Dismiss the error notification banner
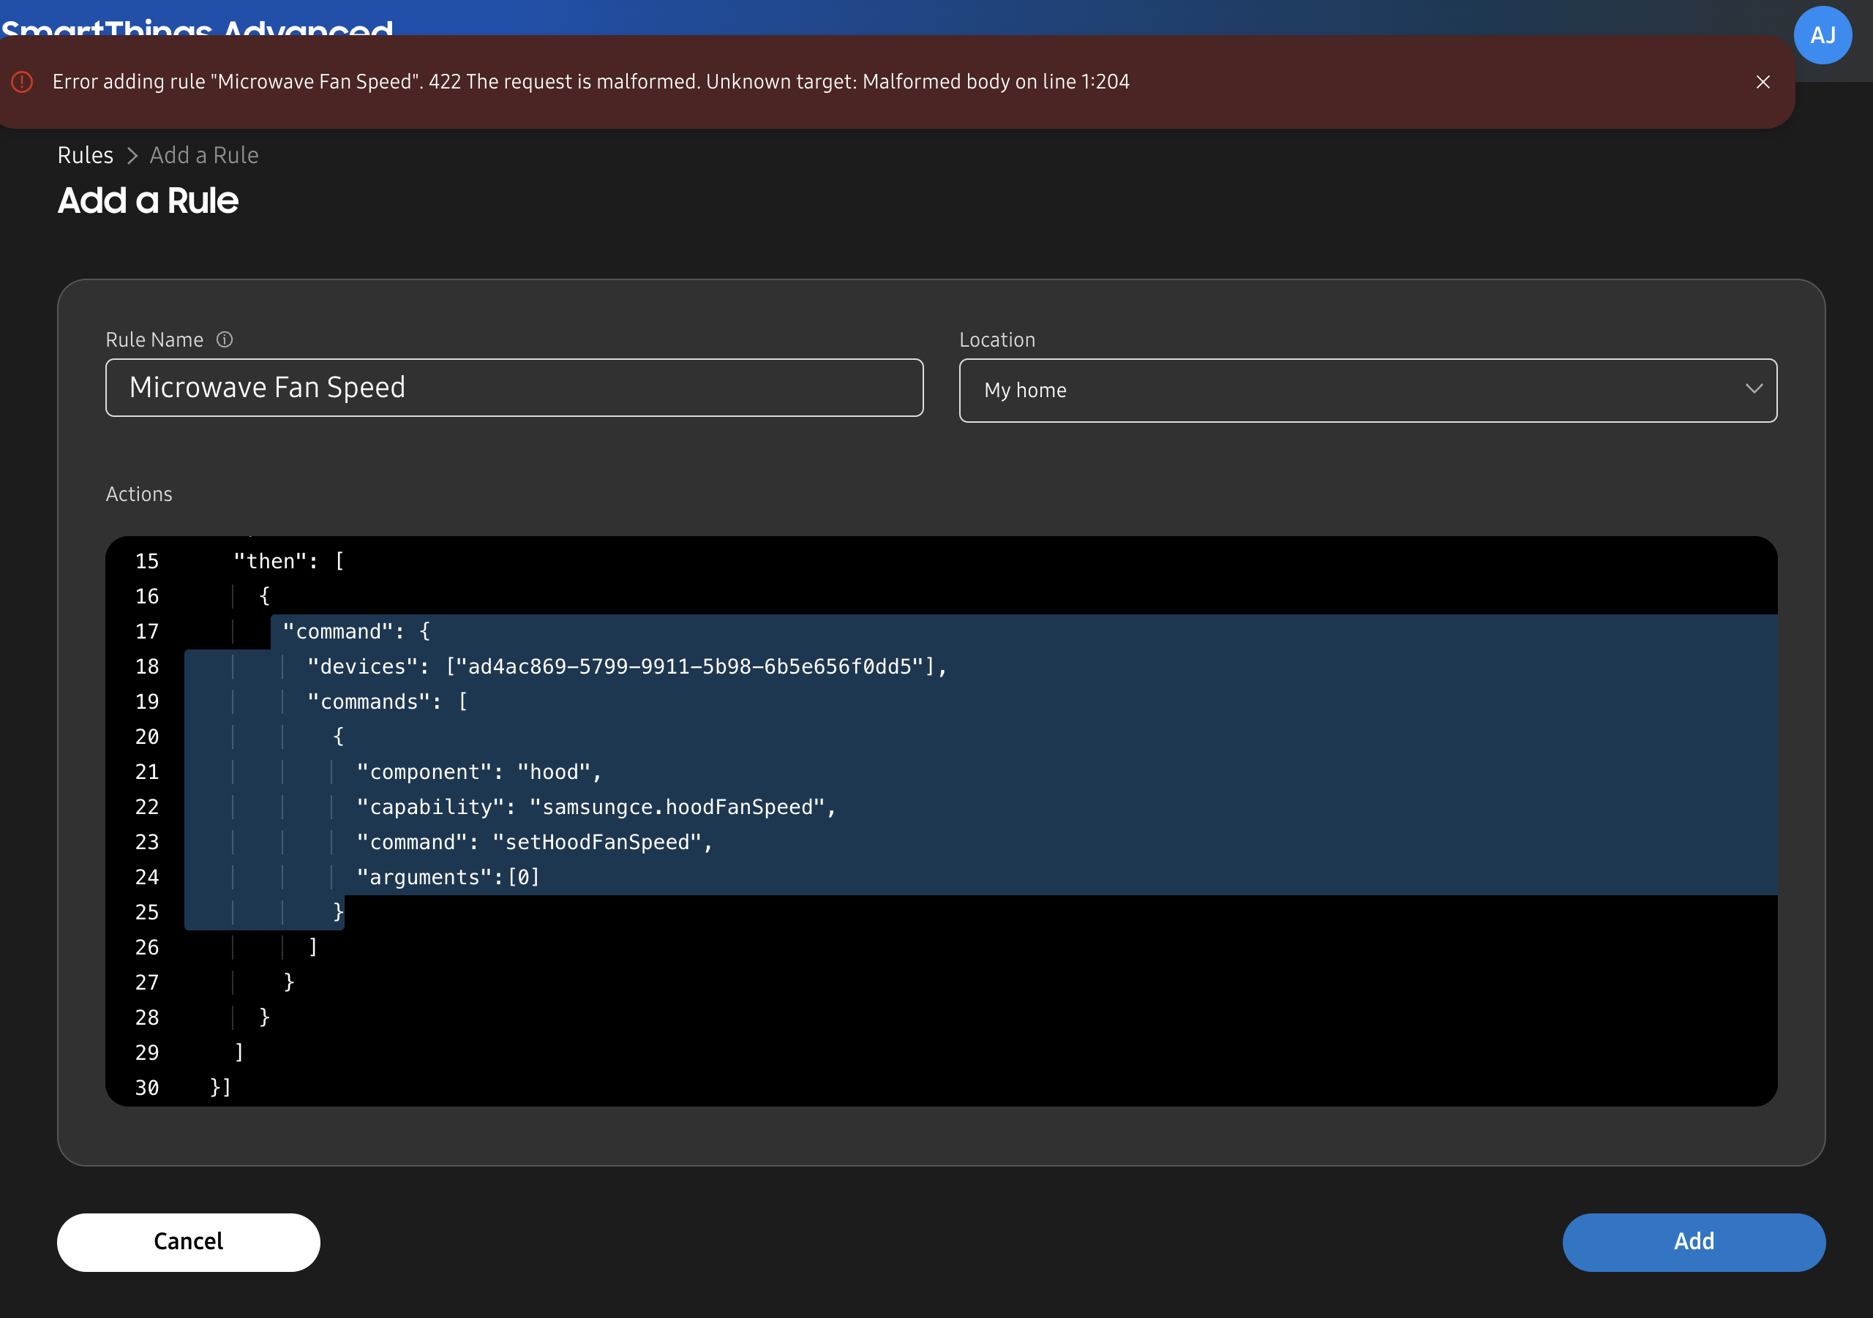This screenshot has width=1873, height=1318. tap(1763, 82)
